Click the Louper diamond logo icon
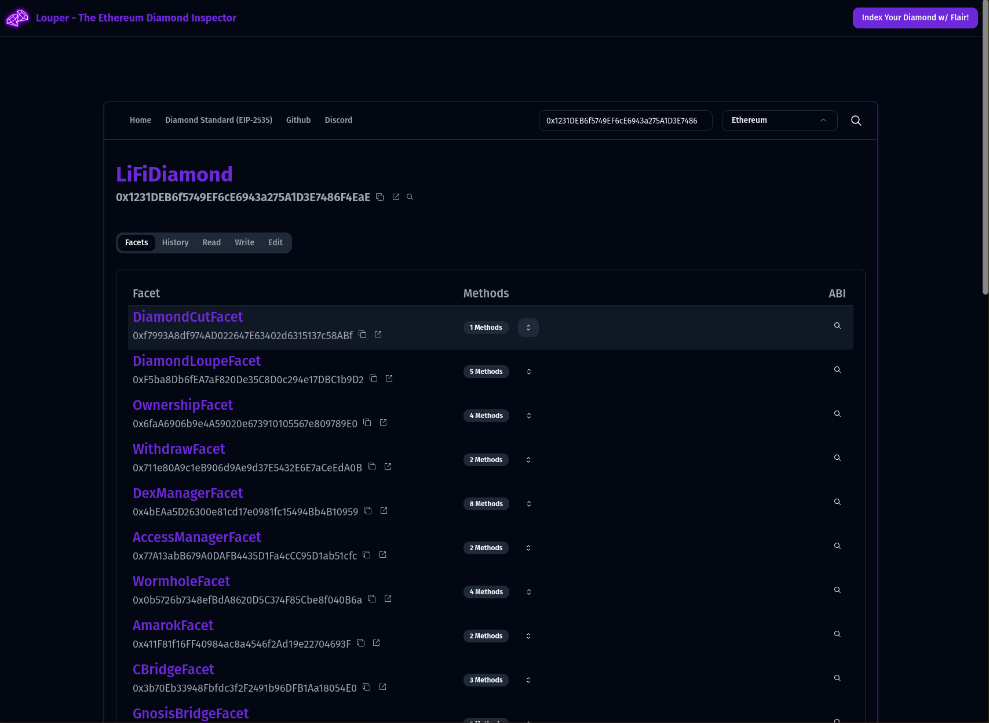989x723 pixels. tap(17, 18)
